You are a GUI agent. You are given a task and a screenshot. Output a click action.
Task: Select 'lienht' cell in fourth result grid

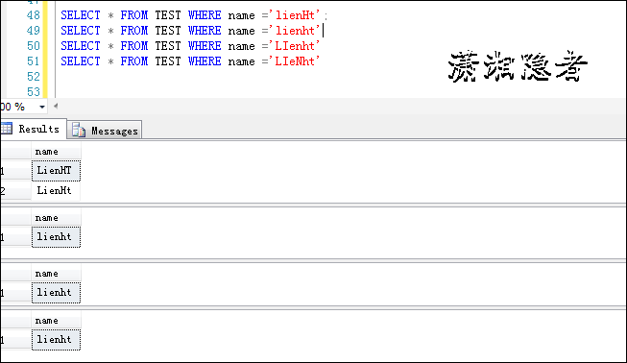(56, 340)
